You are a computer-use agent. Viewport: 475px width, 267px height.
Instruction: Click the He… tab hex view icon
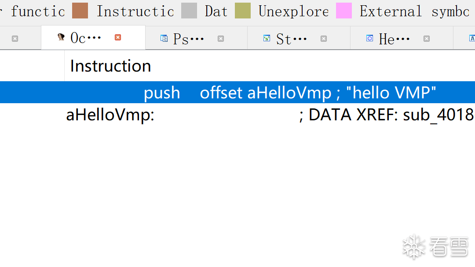[370, 39]
